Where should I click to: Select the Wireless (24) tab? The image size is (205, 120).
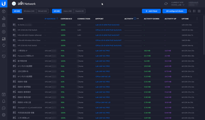tap(29, 11)
